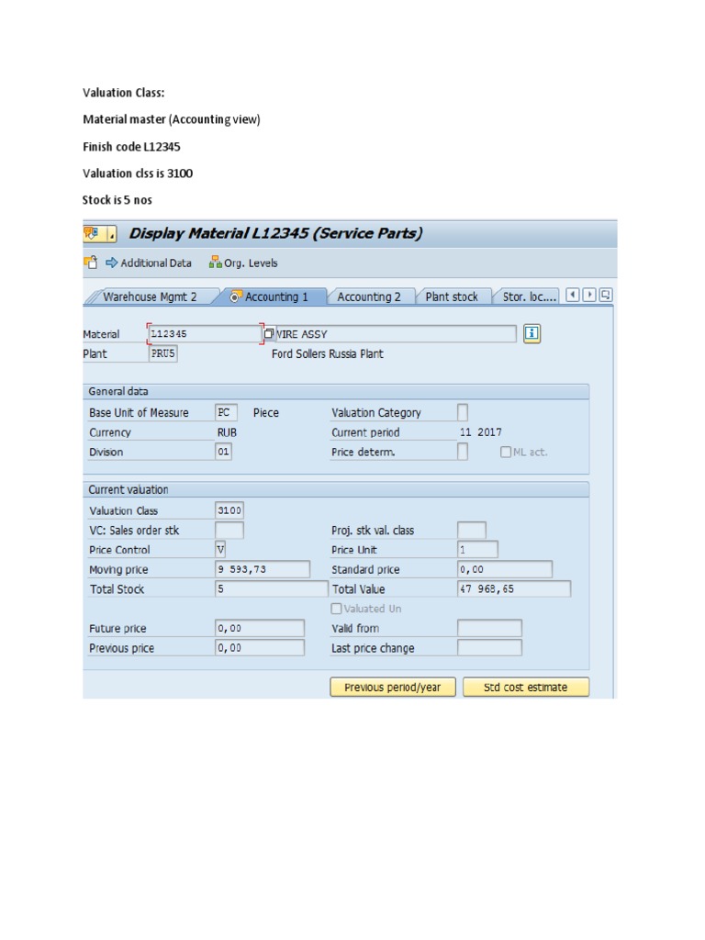Click the Std cost estimate button
Image resolution: width=705 pixels, height=940 pixels.
(x=526, y=688)
